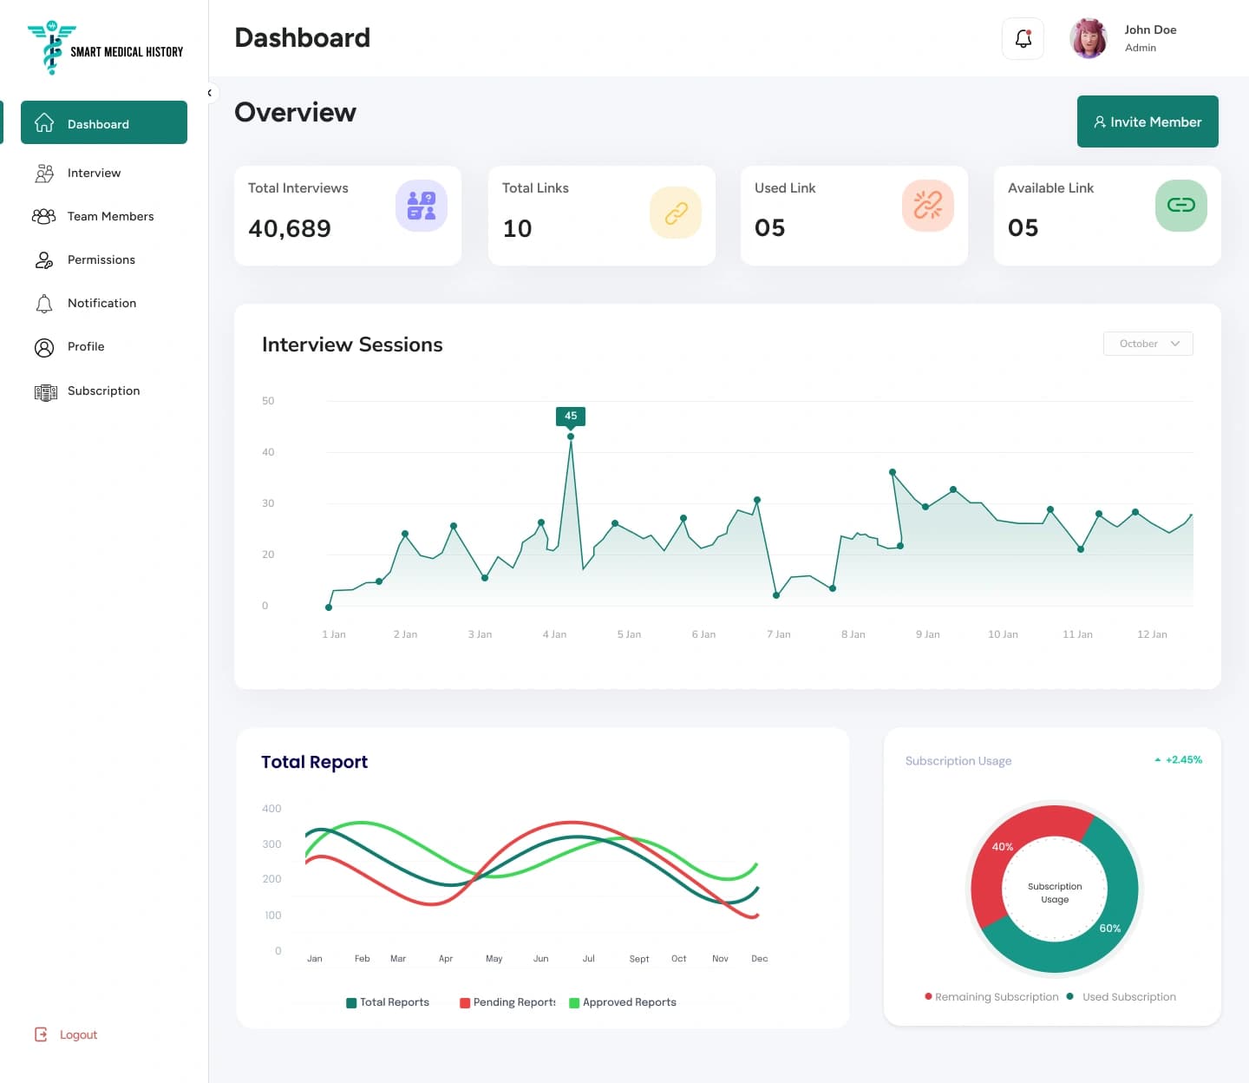The height and width of the screenshot is (1083, 1249).
Task: Click the 12 Jan axis label
Action: point(1152,634)
